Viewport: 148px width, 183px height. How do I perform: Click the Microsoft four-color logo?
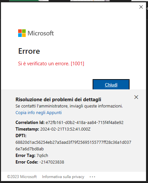22,33
